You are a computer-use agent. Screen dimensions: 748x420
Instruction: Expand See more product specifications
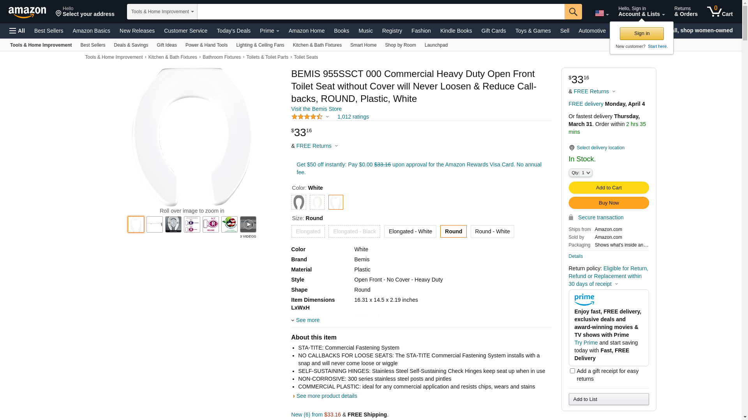pyautogui.click(x=307, y=320)
